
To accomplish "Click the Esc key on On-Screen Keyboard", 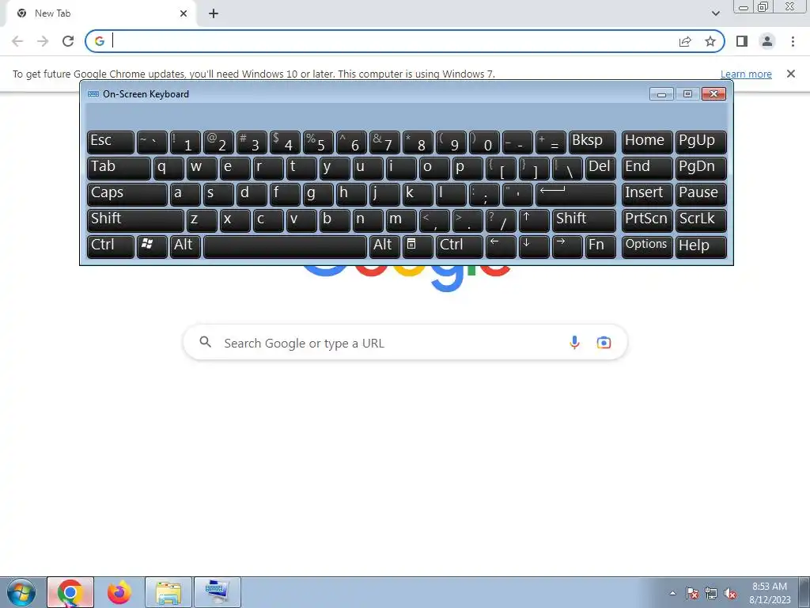I will (x=111, y=142).
